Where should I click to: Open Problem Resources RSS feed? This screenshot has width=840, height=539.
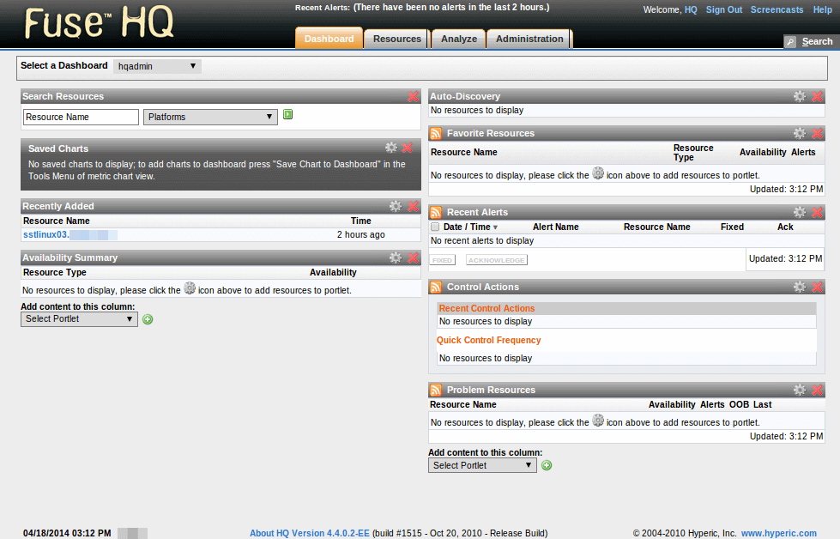[436, 390]
